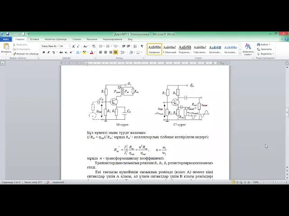
Task: Apply the Обычный style
Action: (x=170, y=49)
